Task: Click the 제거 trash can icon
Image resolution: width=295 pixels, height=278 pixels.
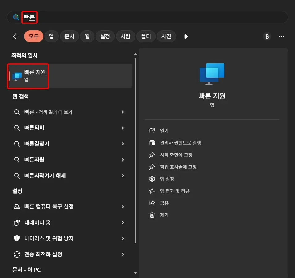Action: click(152, 215)
